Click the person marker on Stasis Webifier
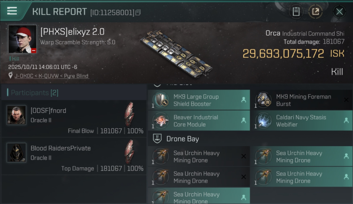 (346, 120)
